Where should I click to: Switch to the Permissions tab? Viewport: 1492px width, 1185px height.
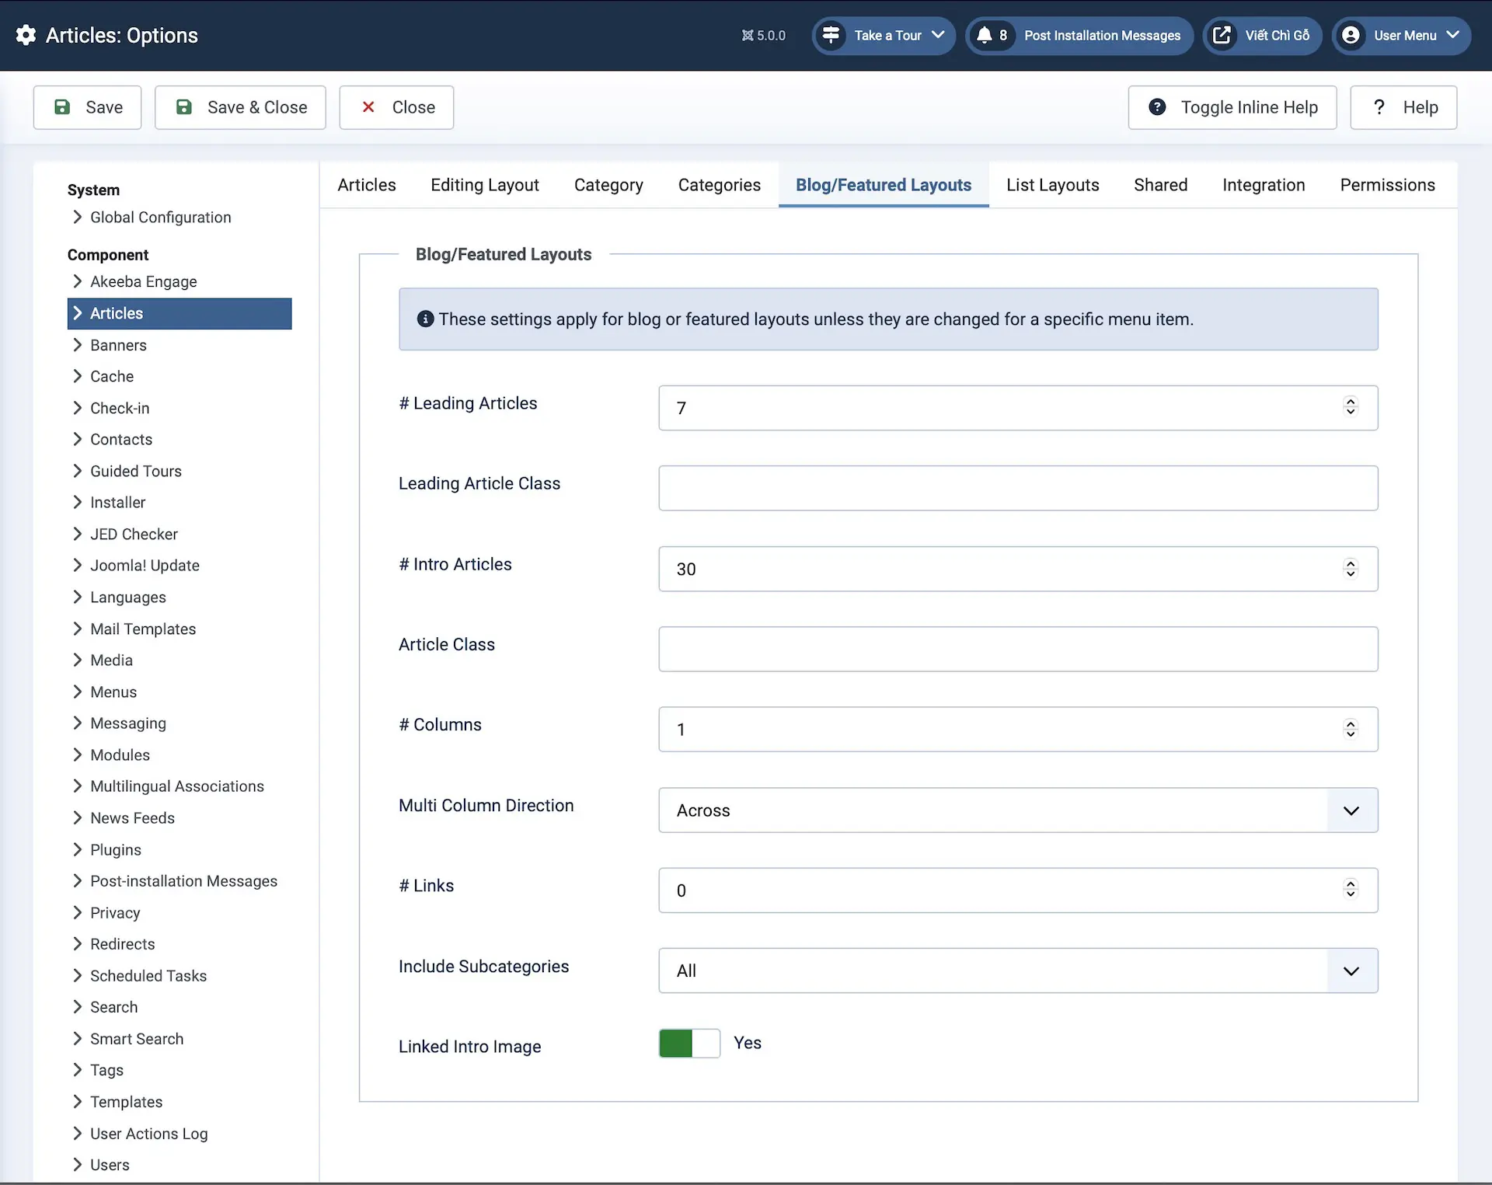pos(1387,185)
